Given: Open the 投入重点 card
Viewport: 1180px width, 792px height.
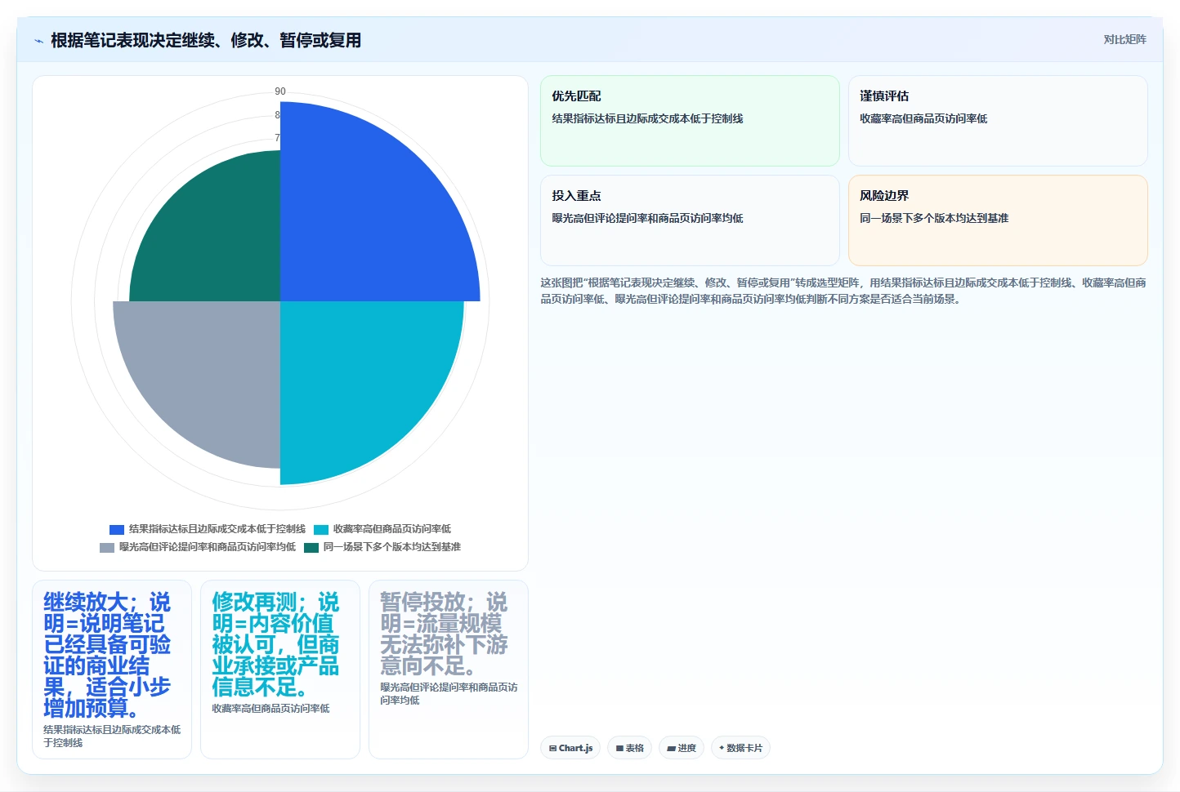Looking at the screenshot, I should (690, 220).
